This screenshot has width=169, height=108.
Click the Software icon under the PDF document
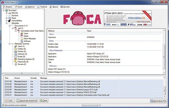pyautogui.click(x=22, y=41)
